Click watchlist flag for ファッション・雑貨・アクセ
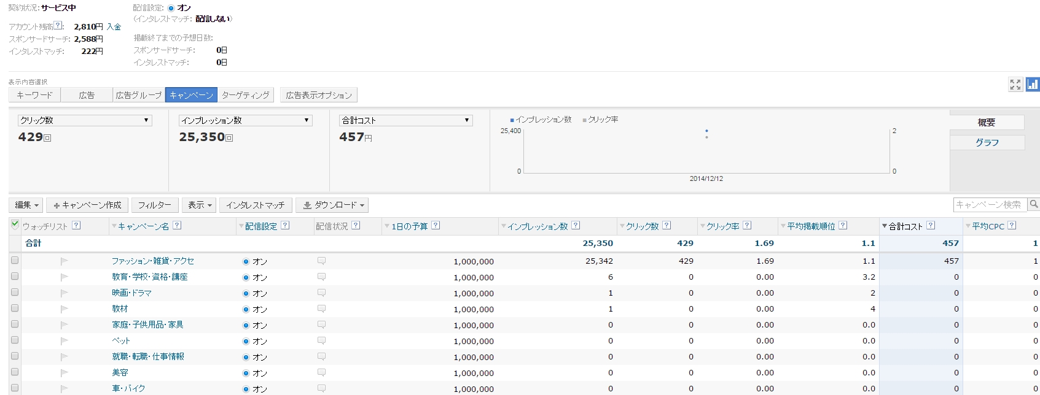The height and width of the screenshot is (395, 1040). [64, 261]
